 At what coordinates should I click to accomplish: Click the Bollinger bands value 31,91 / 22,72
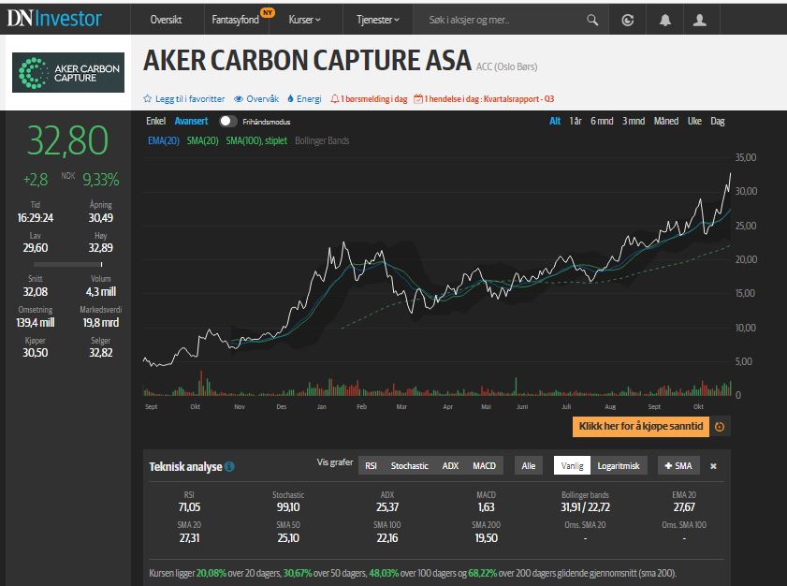click(585, 507)
